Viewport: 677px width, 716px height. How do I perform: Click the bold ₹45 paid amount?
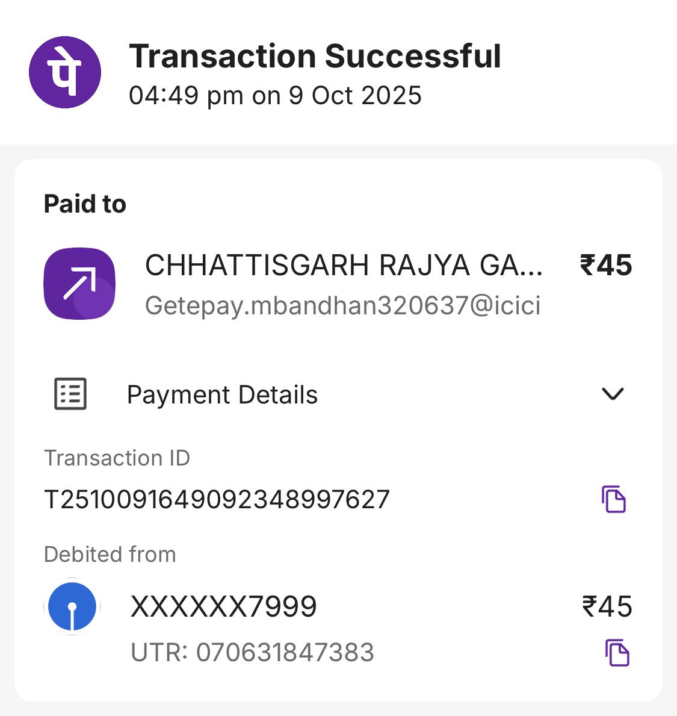pos(606,266)
